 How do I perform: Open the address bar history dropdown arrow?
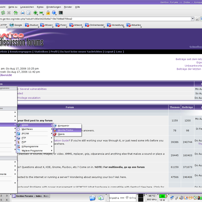(x=193, y=19)
